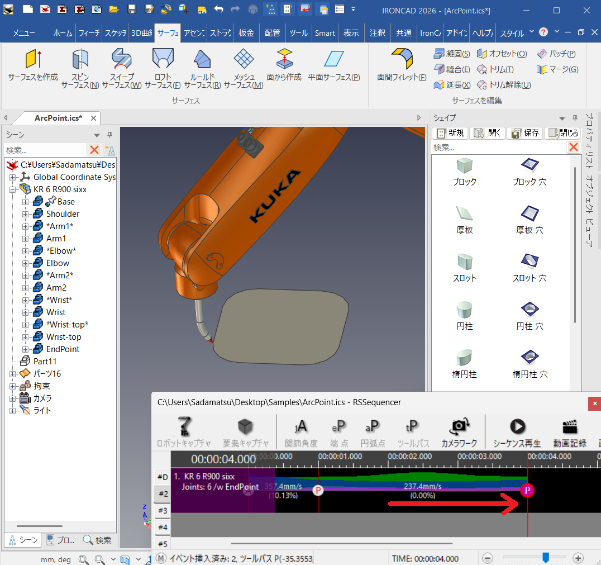Viewport: 601px width, 565px height.
Task: Clear the scene search with red X
Action: [x=94, y=150]
